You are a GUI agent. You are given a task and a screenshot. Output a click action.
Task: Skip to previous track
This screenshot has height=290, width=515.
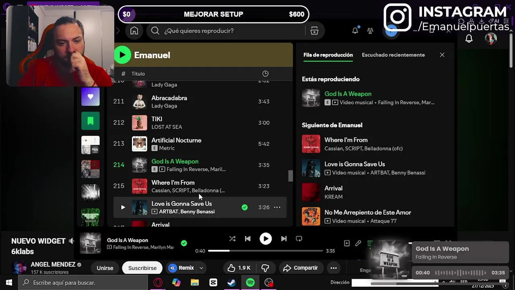(247, 238)
